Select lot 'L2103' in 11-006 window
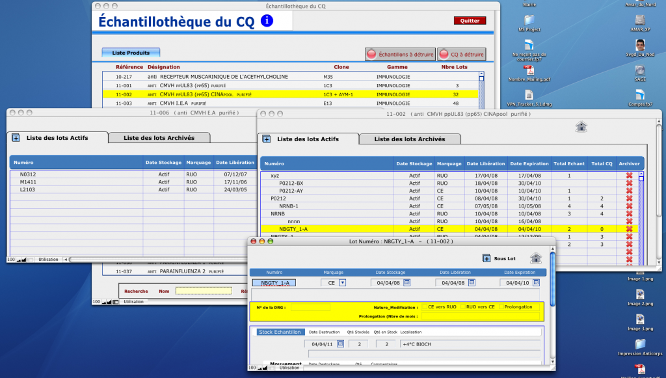666x378 pixels. [x=133, y=189]
